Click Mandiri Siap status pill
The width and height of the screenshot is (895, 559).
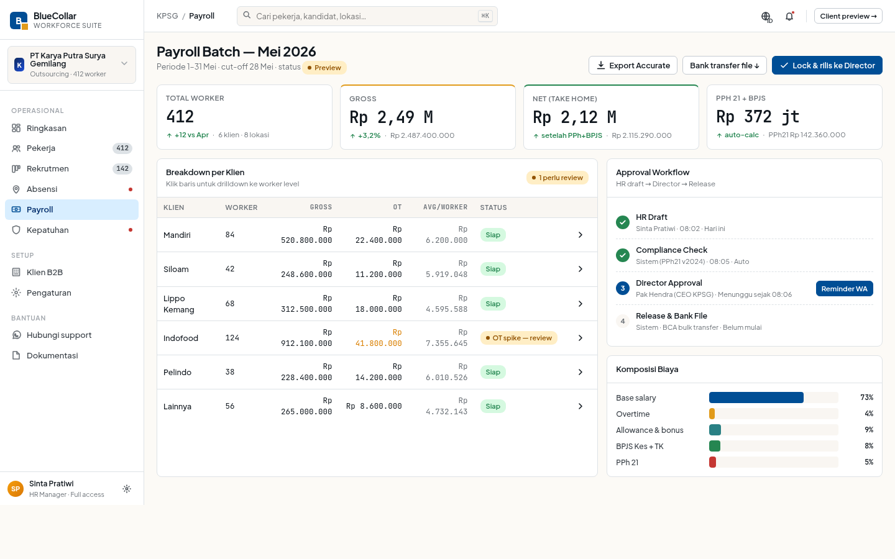point(493,235)
